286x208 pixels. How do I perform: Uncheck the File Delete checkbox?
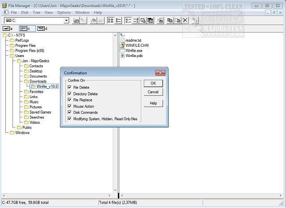[x=70, y=87]
